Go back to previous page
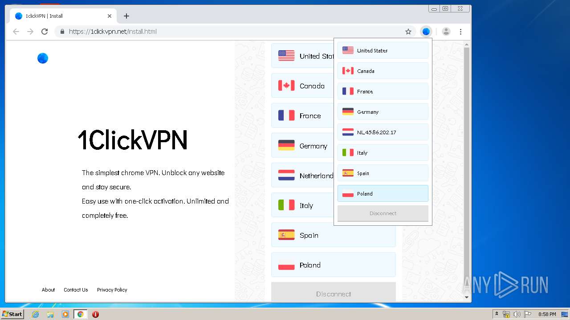Screen dimensions: 570x320 pyautogui.click(x=16, y=32)
